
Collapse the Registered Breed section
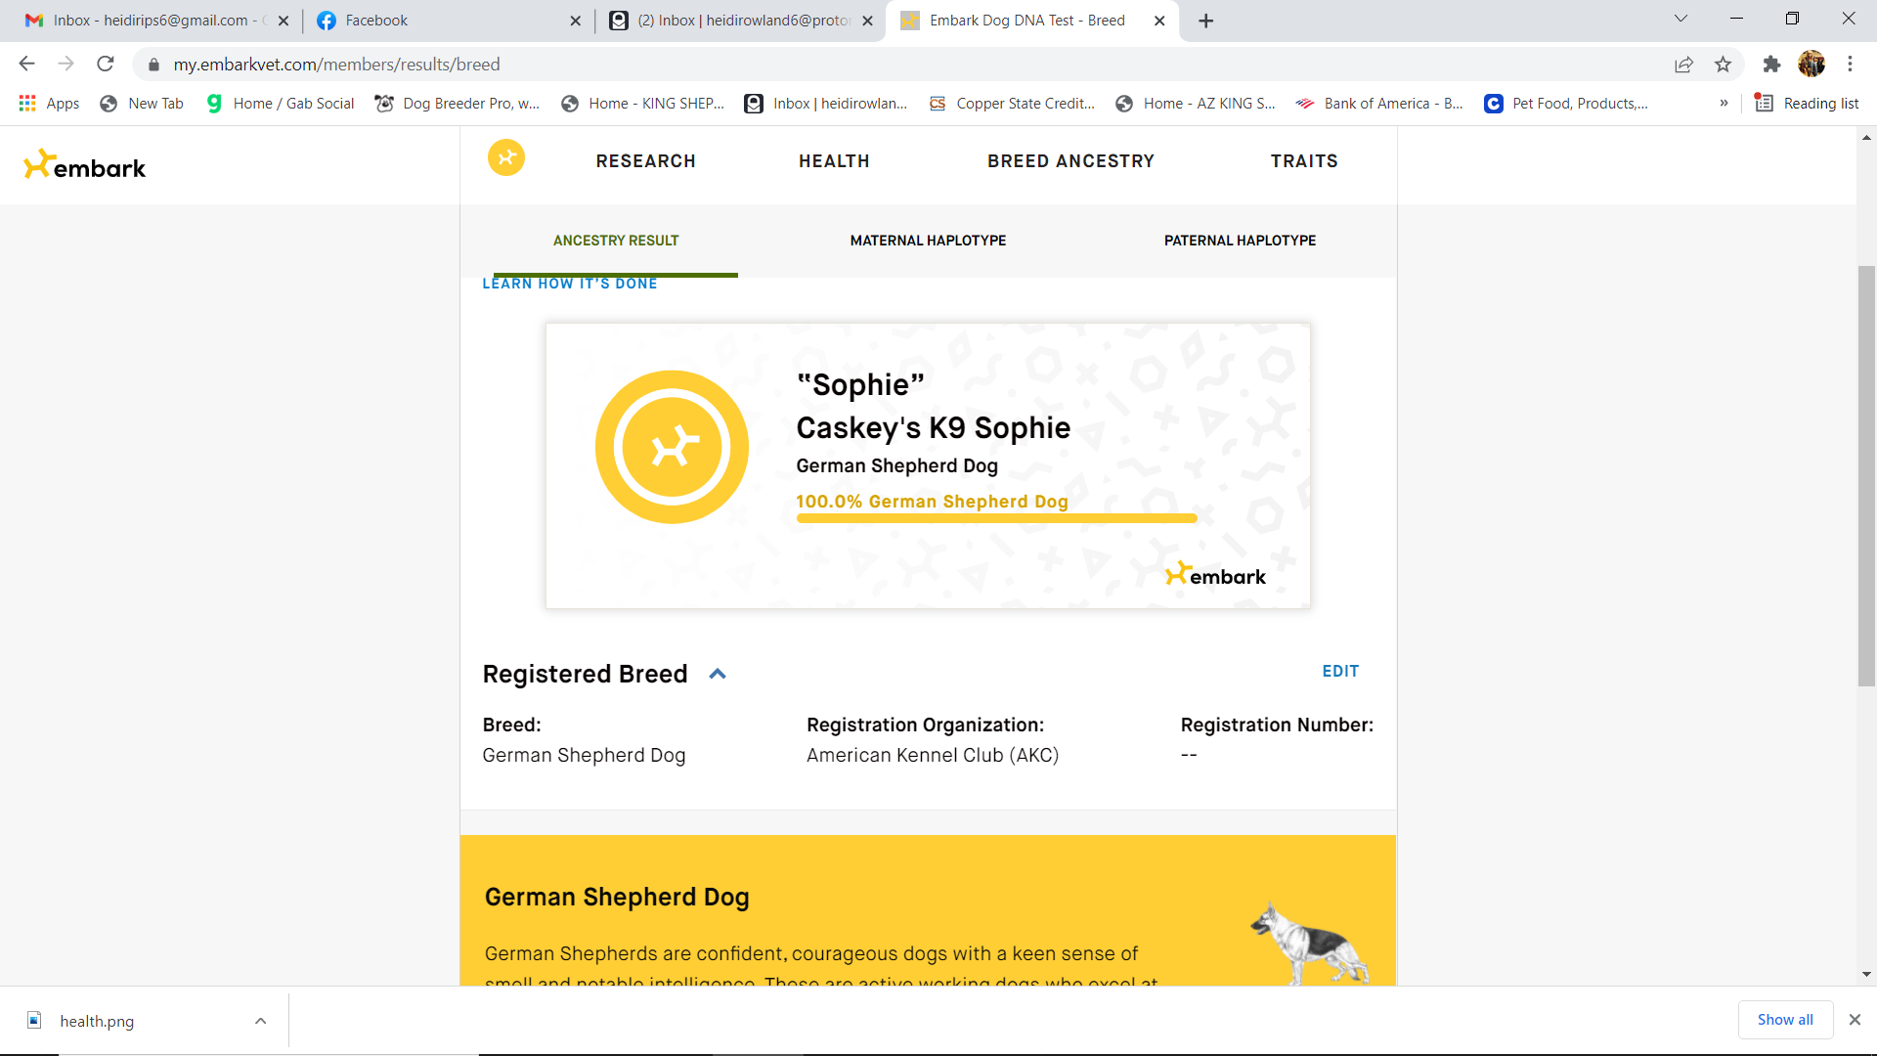tap(718, 674)
